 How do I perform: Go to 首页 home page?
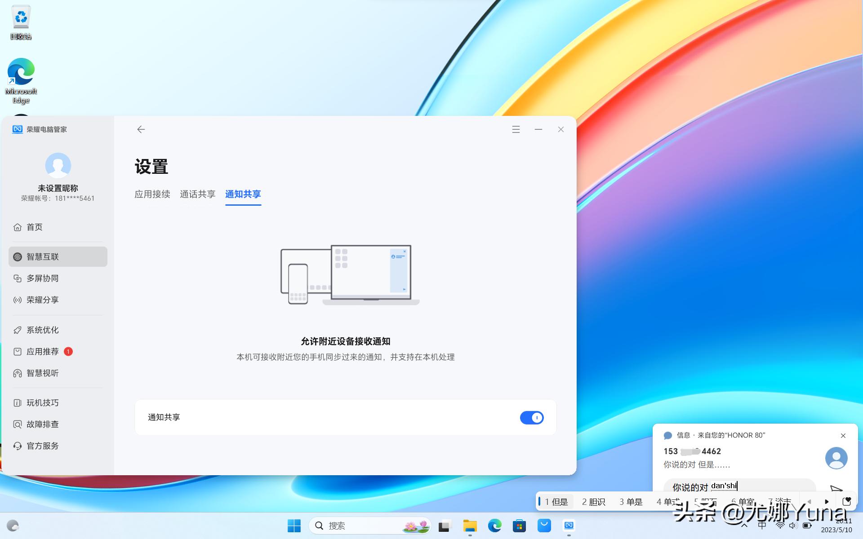pyautogui.click(x=35, y=227)
